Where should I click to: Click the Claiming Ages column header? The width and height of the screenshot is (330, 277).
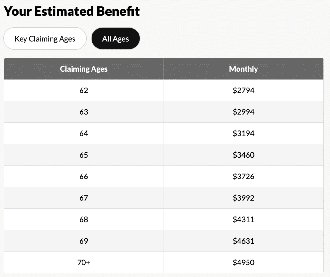[x=83, y=69]
